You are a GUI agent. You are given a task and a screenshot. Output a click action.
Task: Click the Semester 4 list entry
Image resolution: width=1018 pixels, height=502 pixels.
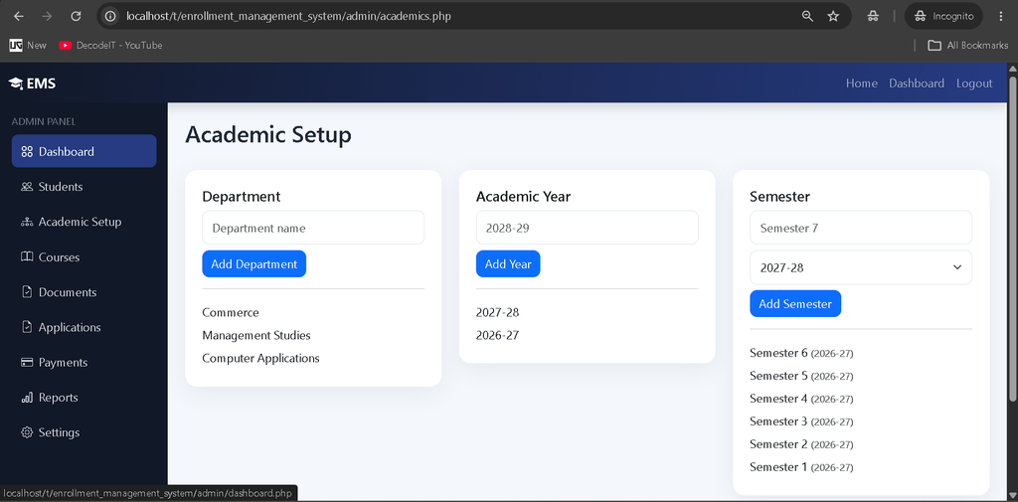tap(801, 399)
